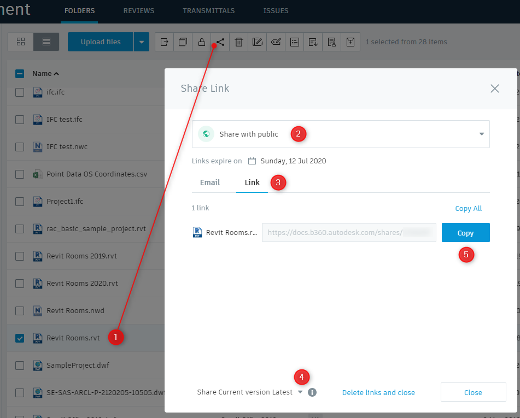Click the tag edit toolbar icon
This screenshot has width=520, height=418.
point(276,42)
